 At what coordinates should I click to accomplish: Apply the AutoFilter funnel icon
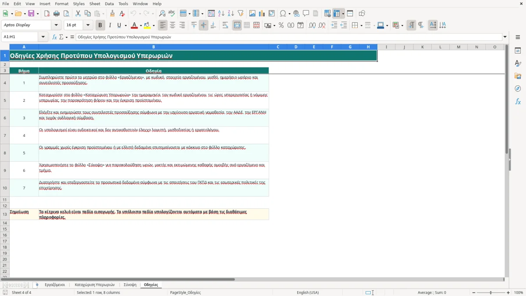pos(241,14)
